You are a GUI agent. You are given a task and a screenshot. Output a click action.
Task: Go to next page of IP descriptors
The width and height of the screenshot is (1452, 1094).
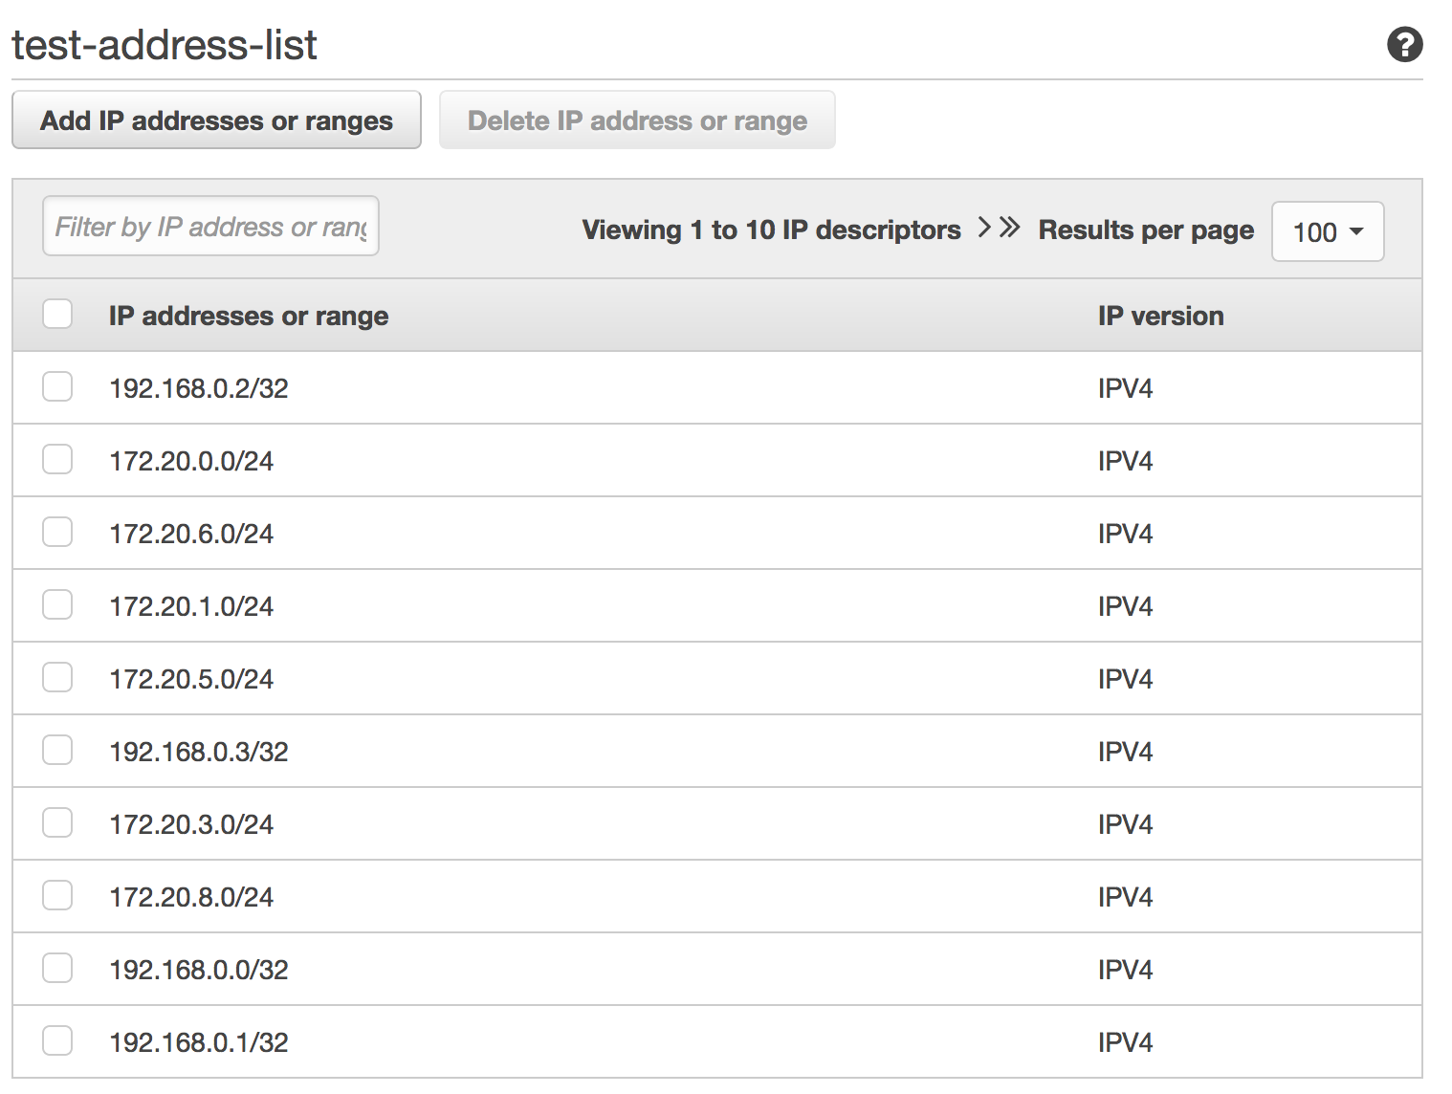point(983,228)
